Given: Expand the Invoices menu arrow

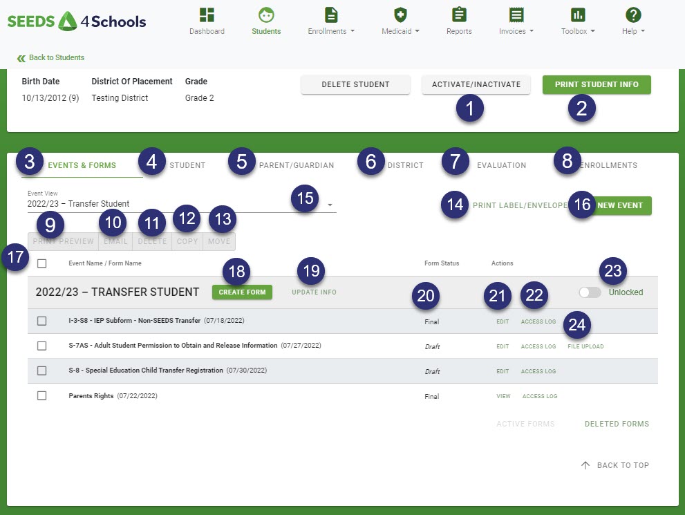Looking at the screenshot, I should click(x=532, y=31).
